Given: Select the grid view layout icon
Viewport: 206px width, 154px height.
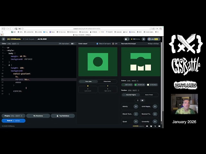Looking at the screenshot, I should tap(142, 100).
